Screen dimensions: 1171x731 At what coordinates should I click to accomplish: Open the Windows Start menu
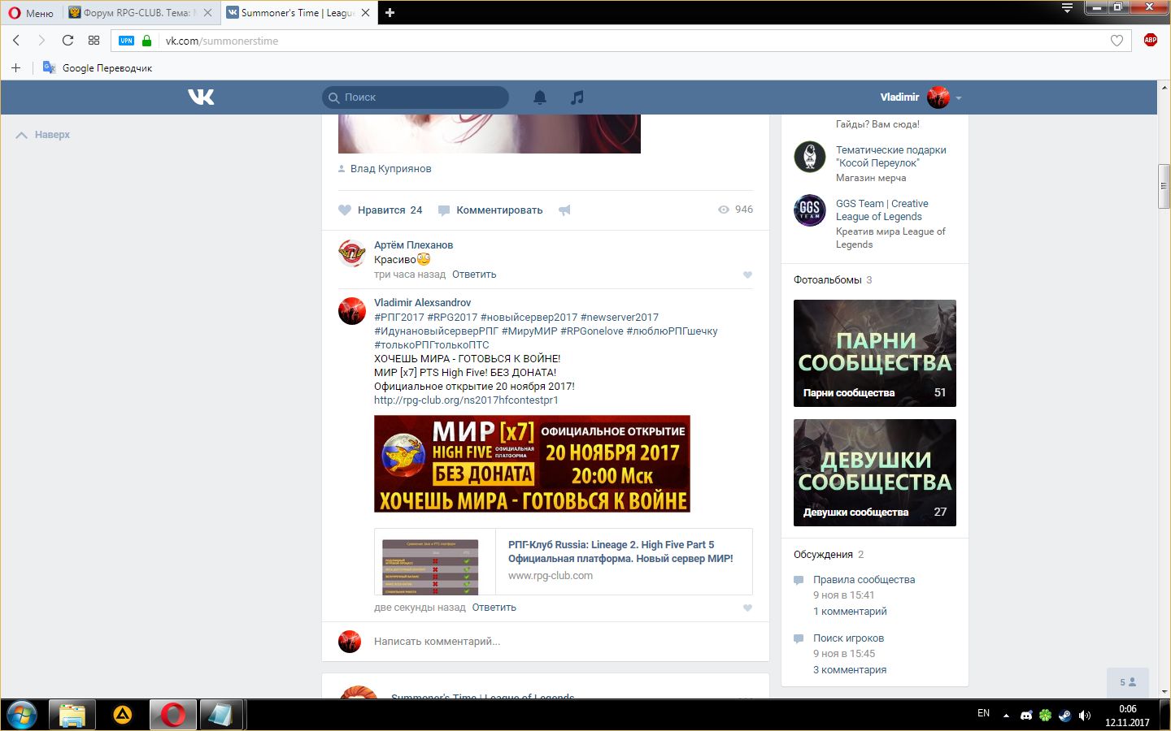[x=22, y=716]
